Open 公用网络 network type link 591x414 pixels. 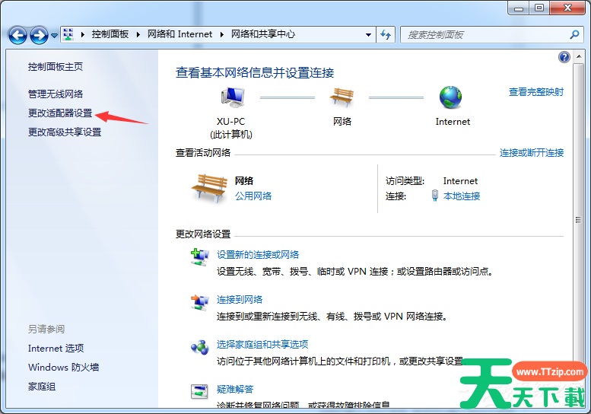point(253,196)
